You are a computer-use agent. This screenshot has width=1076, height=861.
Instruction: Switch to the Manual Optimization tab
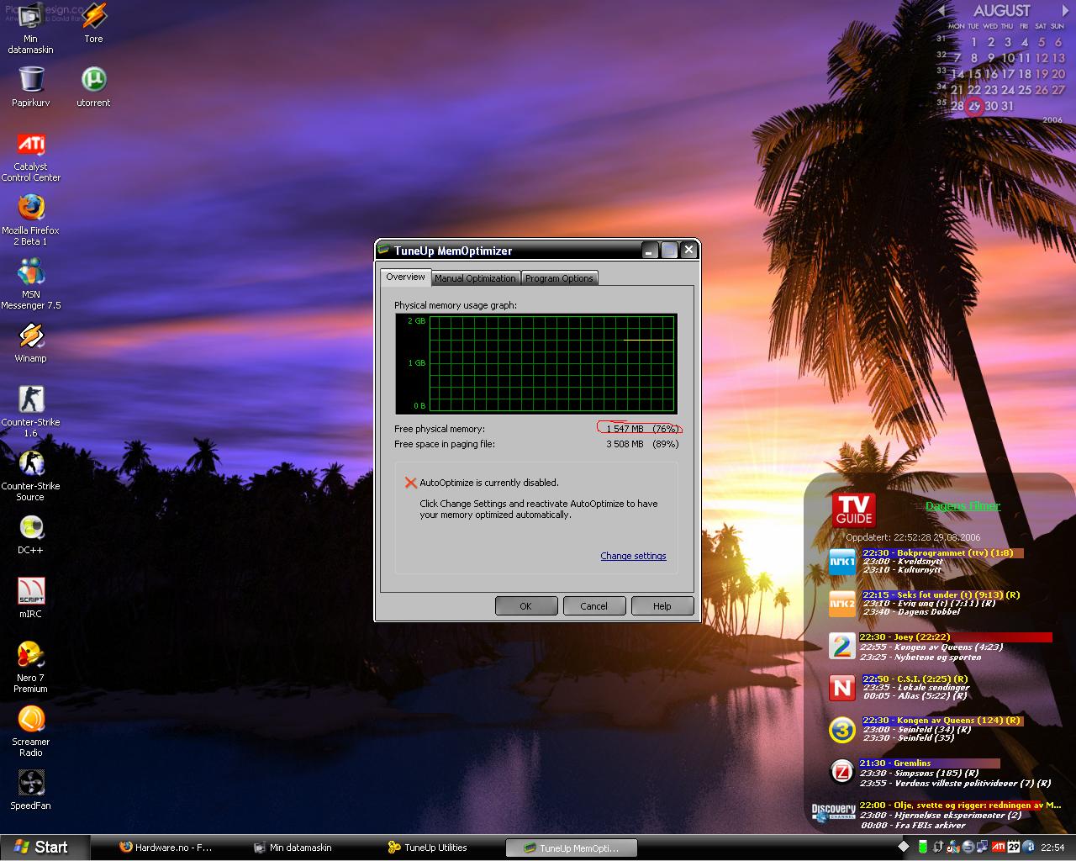click(475, 278)
